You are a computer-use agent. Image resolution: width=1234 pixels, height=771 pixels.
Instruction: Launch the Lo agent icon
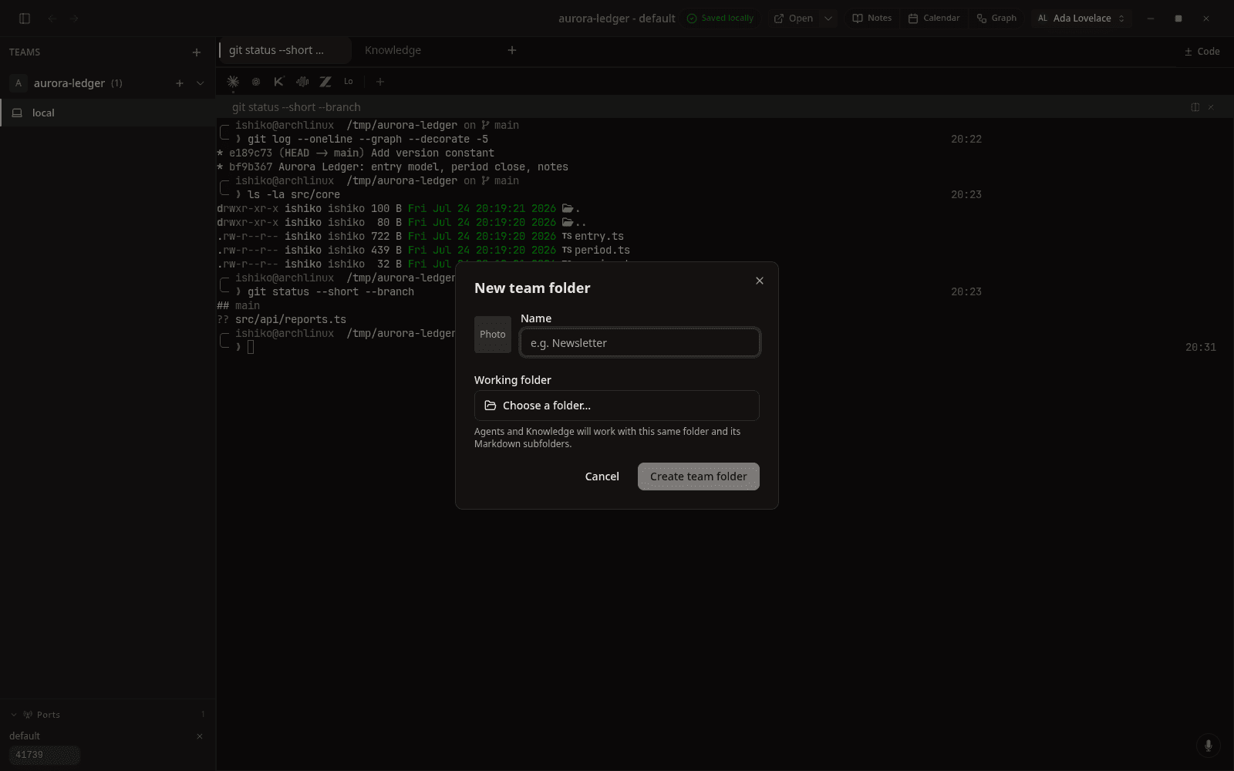pos(349,82)
